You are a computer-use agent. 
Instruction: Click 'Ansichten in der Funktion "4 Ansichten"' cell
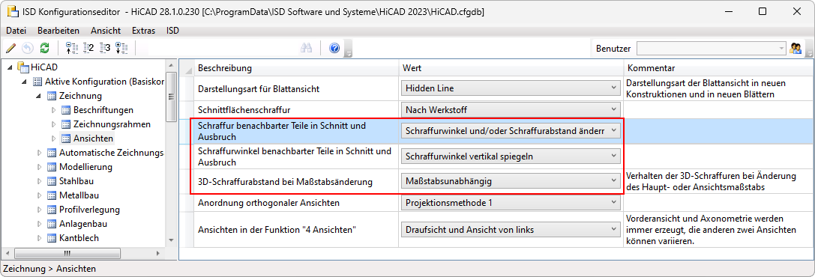point(296,229)
